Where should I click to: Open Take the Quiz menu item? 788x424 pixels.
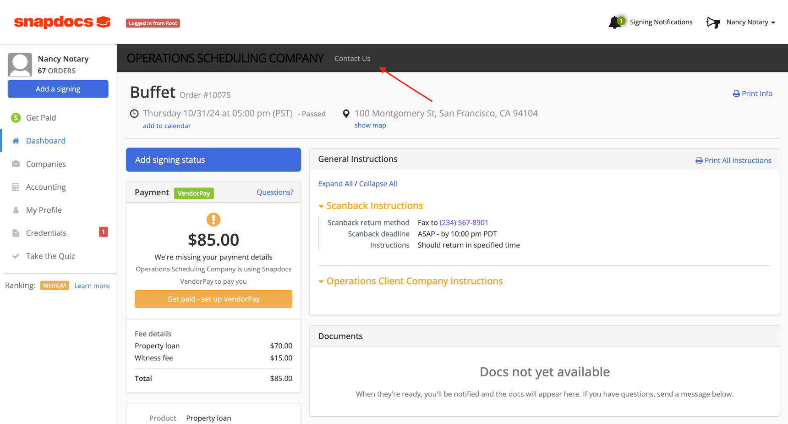50,256
